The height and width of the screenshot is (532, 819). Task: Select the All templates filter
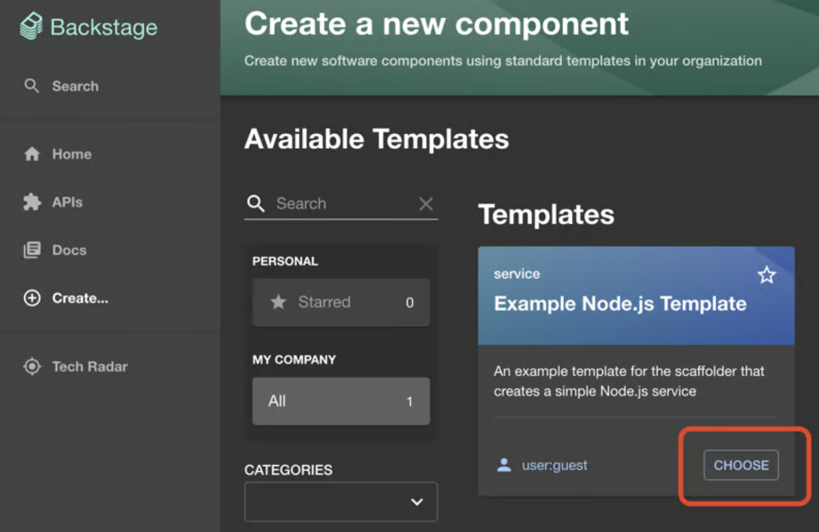pyautogui.click(x=340, y=401)
